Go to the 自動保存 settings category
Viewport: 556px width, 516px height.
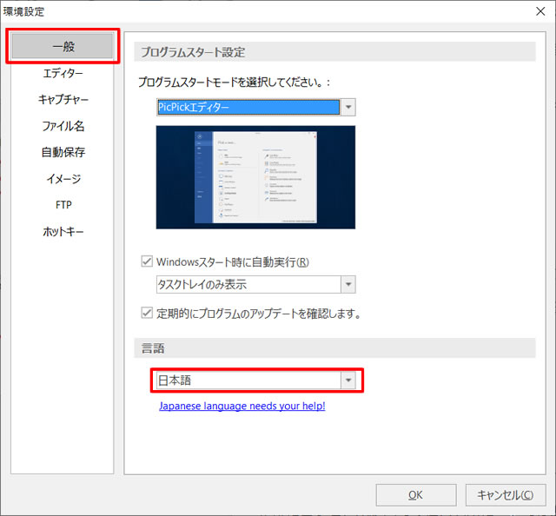point(63,152)
